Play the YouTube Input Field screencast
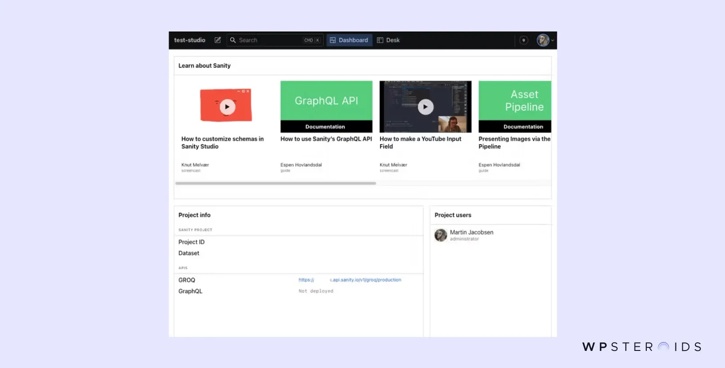This screenshot has height=368, width=725. pos(425,107)
